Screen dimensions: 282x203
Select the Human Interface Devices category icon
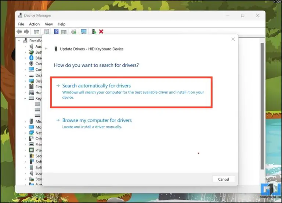point(31,93)
